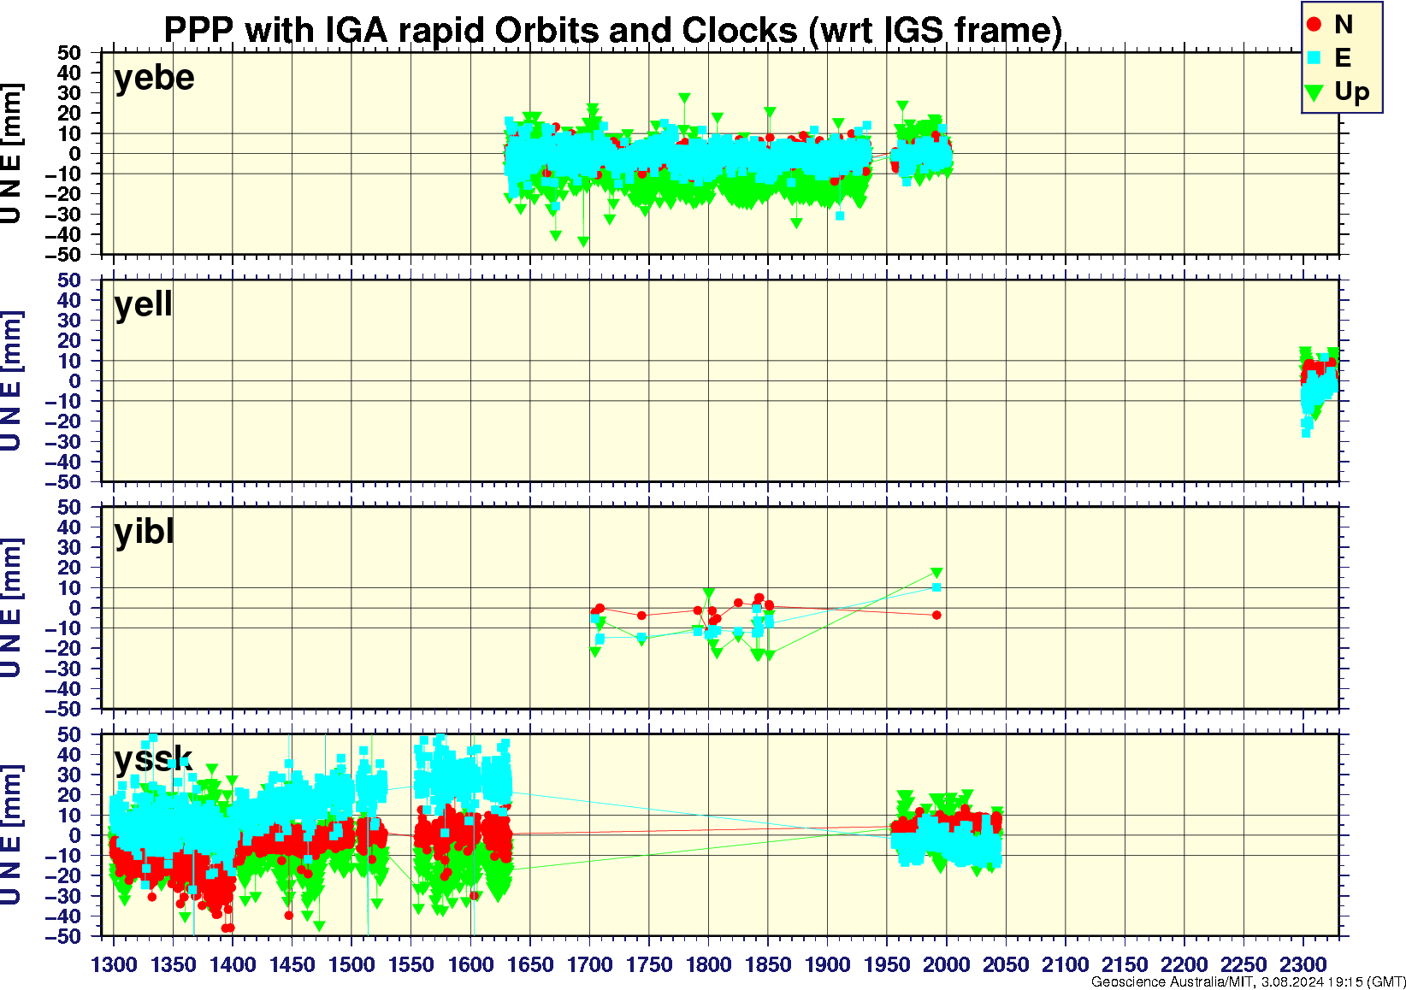The width and height of the screenshot is (1406, 990).
Task: Click x-axis tick label 2200
Action: (1184, 964)
